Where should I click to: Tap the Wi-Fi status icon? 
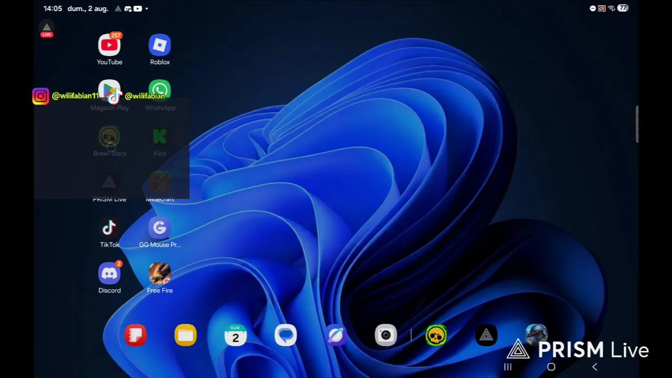611,8
